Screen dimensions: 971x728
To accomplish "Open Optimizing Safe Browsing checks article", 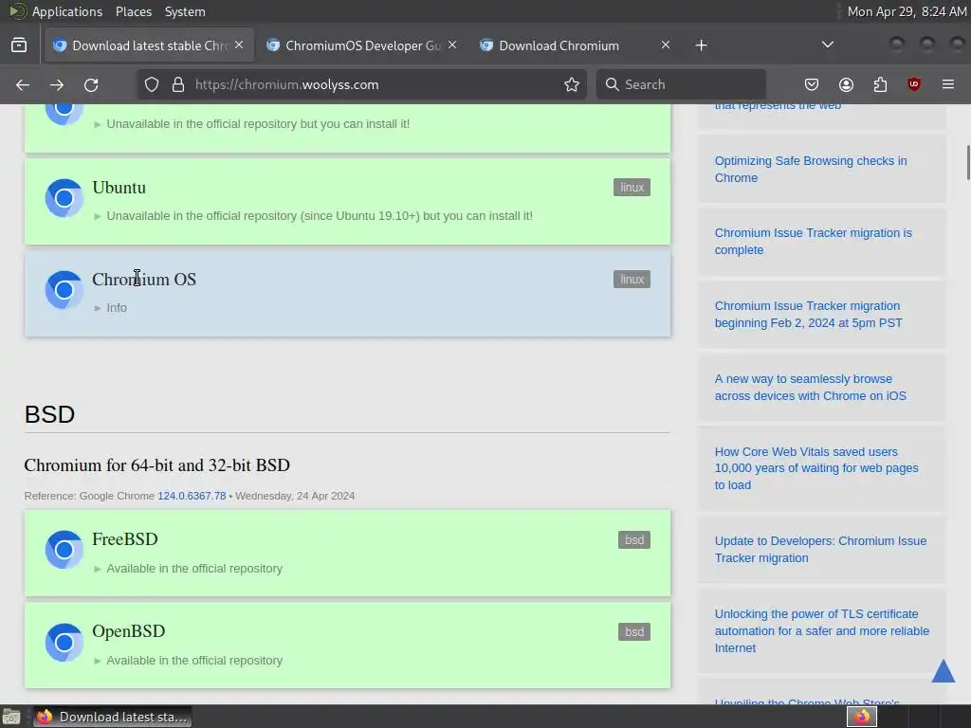I will (x=811, y=169).
